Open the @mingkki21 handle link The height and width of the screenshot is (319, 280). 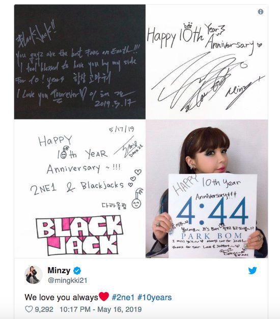pos(67,280)
